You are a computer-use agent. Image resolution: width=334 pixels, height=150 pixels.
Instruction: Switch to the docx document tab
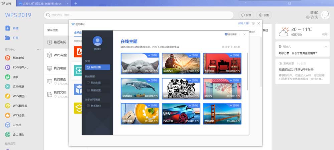44,3
